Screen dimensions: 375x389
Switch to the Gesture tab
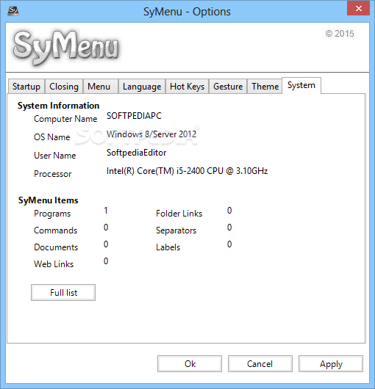pyautogui.click(x=228, y=87)
